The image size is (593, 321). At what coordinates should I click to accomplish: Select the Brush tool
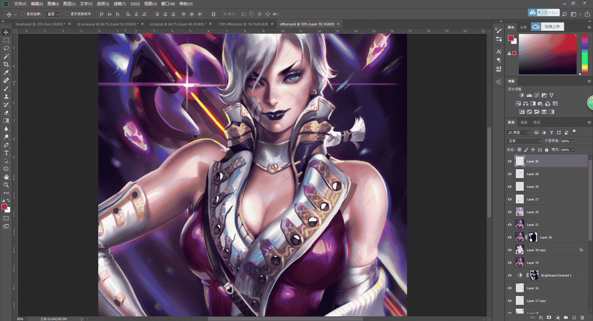(6, 88)
